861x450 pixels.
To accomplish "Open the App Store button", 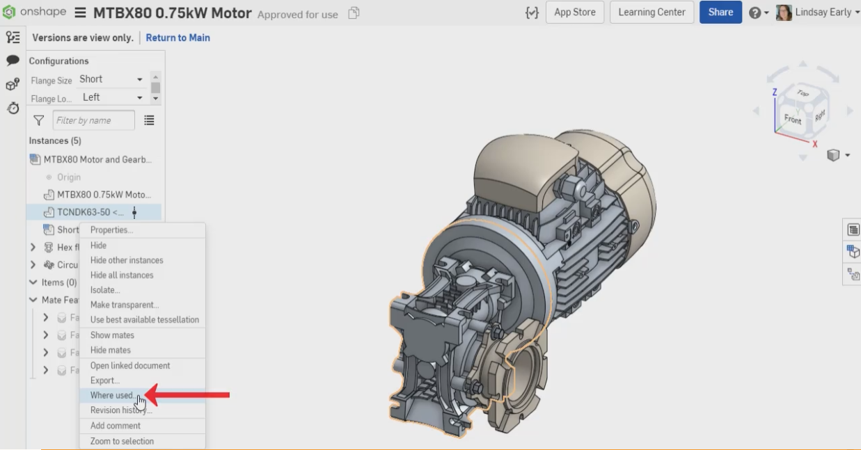I will point(574,13).
